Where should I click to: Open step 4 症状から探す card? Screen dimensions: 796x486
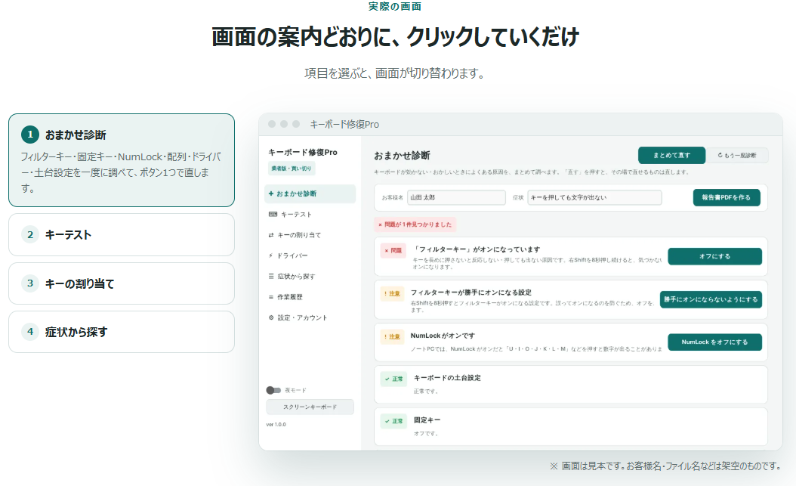tap(122, 332)
